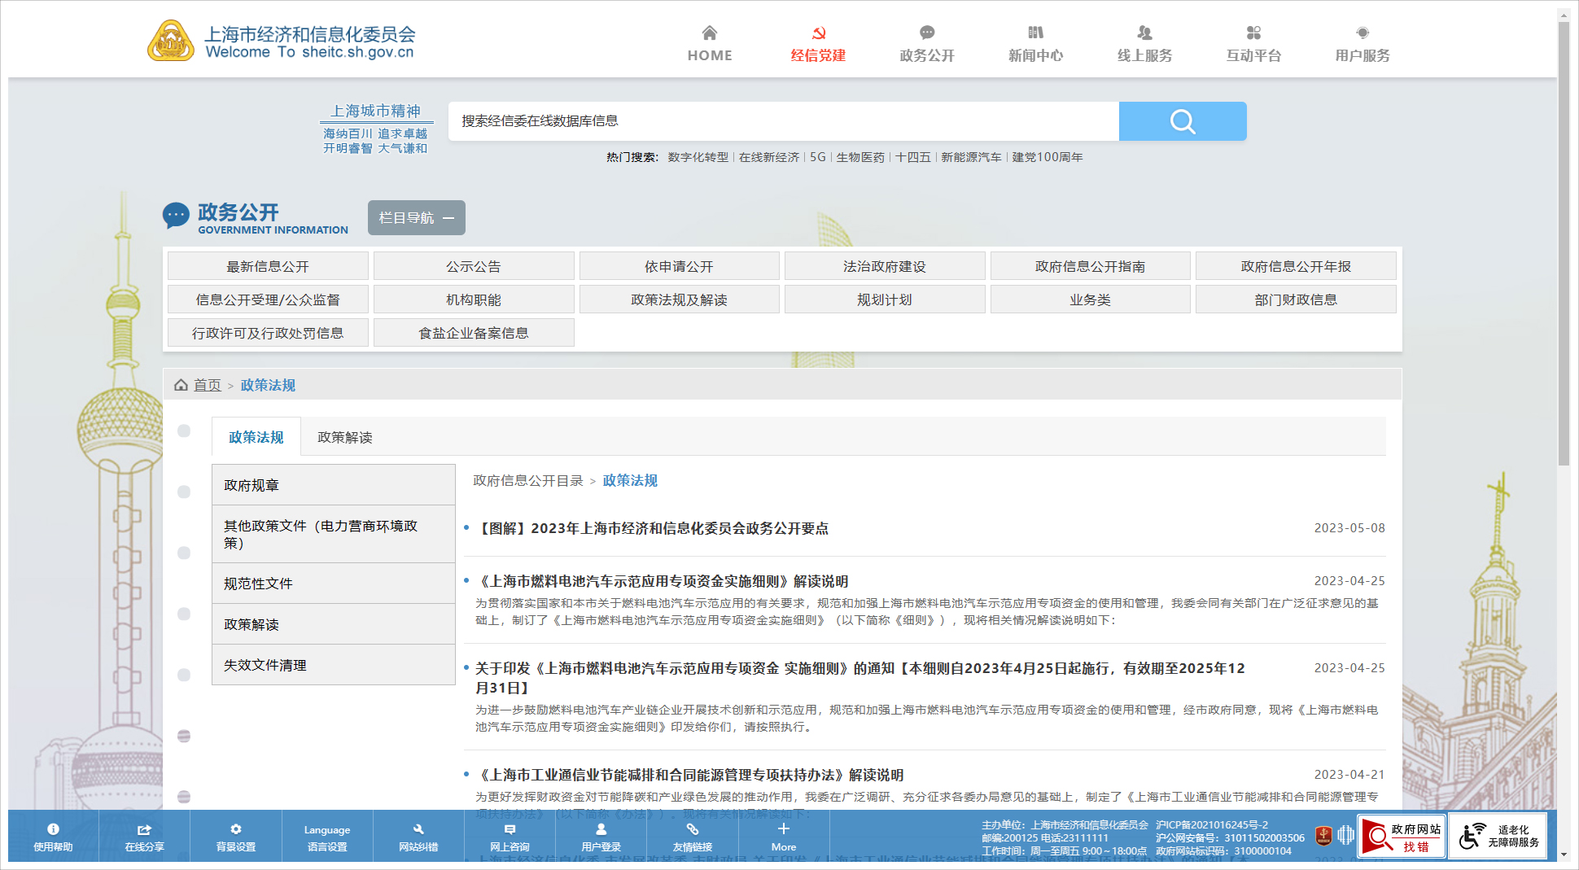Switch to the 政策解读 tab
This screenshot has height=870, width=1579.
tap(344, 438)
